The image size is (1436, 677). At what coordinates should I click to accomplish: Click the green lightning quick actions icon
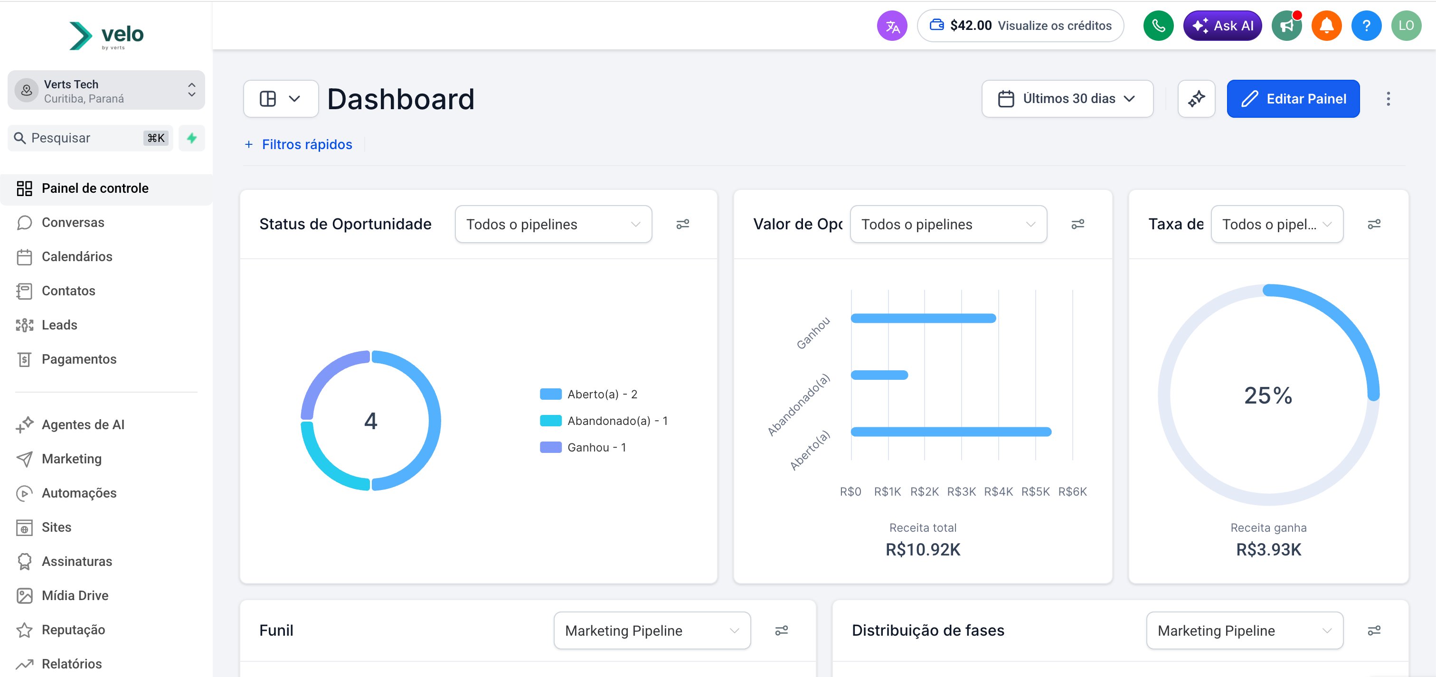(192, 138)
